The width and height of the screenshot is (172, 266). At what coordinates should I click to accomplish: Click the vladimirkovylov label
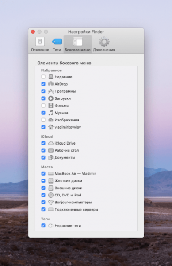tap(68, 127)
